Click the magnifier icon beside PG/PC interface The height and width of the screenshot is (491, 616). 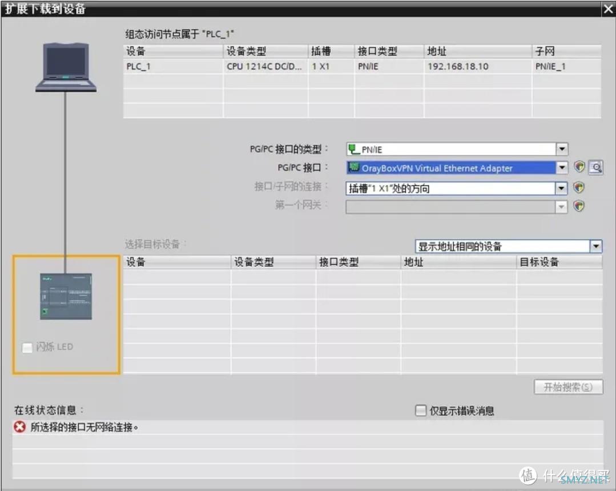595,167
